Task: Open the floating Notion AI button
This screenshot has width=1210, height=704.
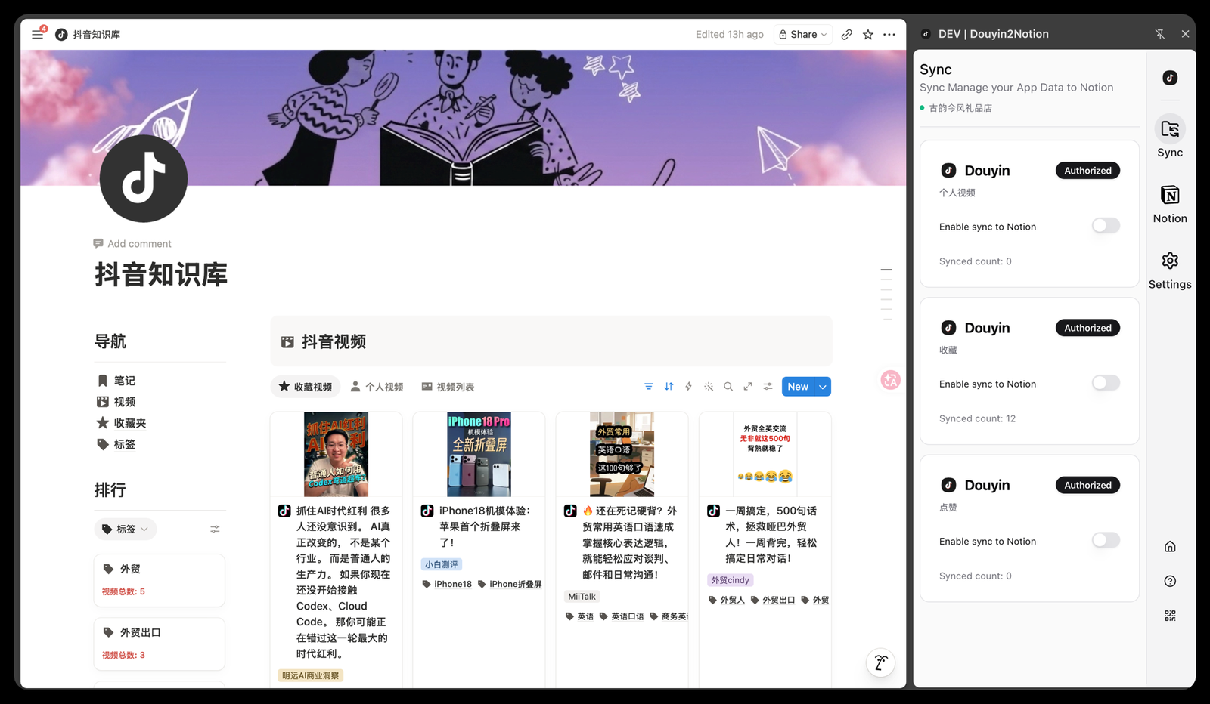Action: pyautogui.click(x=880, y=663)
